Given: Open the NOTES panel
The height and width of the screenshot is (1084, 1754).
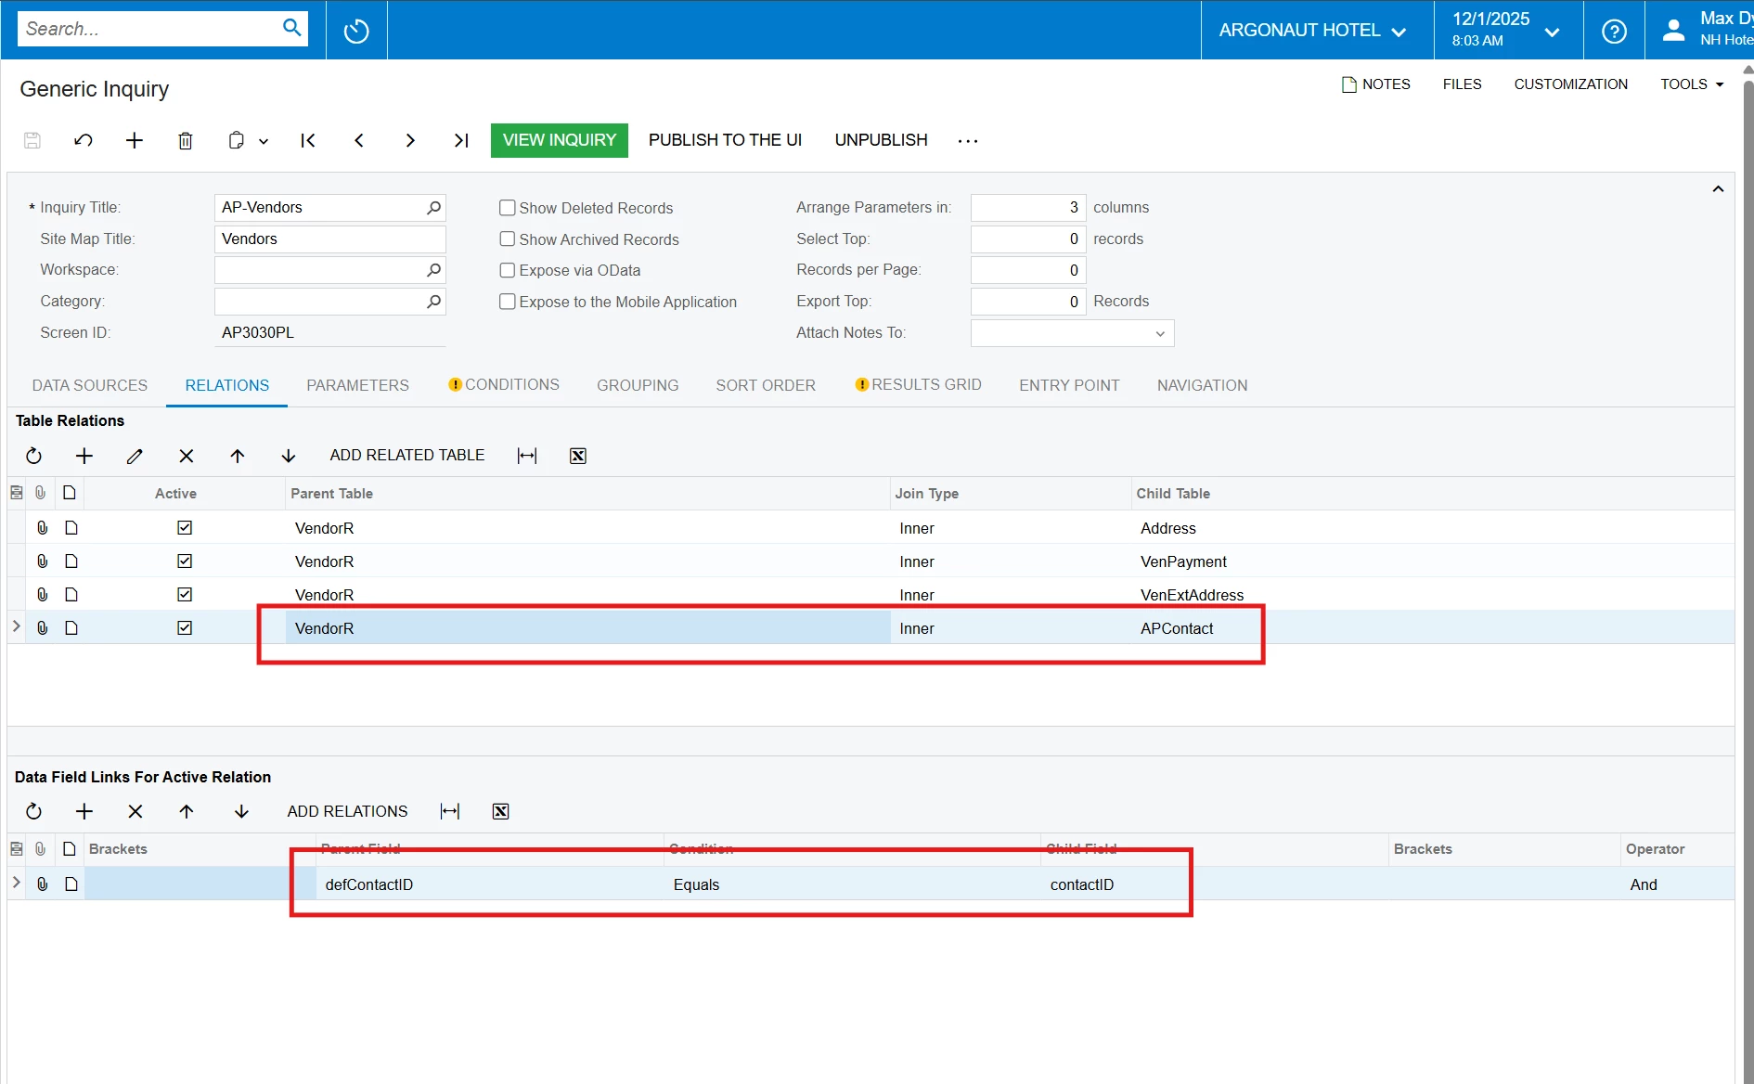Looking at the screenshot, I should (1376, 84).
